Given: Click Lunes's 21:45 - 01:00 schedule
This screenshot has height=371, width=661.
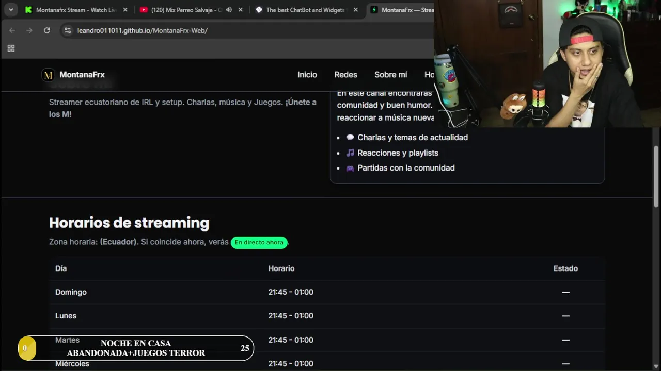Looking at the screenshot, I should [291, 316].
